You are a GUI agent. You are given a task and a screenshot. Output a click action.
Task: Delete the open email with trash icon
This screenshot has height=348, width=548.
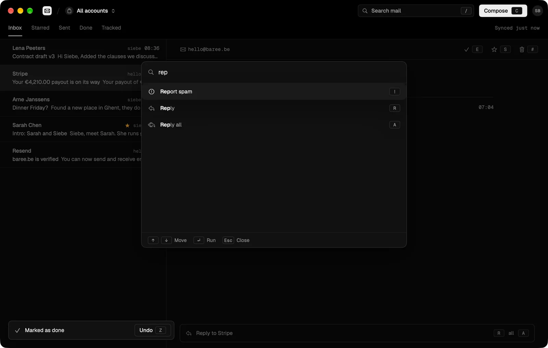pos(522,50)
